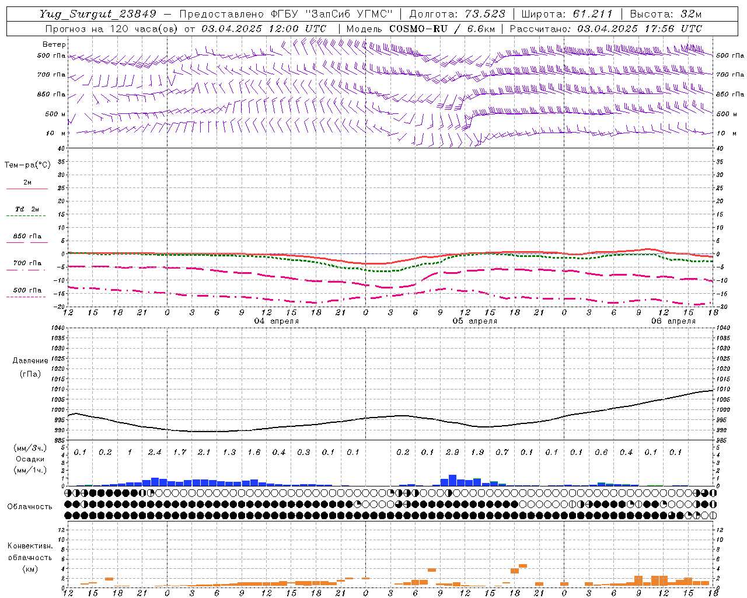Screen dimensions: 747x598
Task: Select the 2м temperature legend entry
Action: (27, 182)
